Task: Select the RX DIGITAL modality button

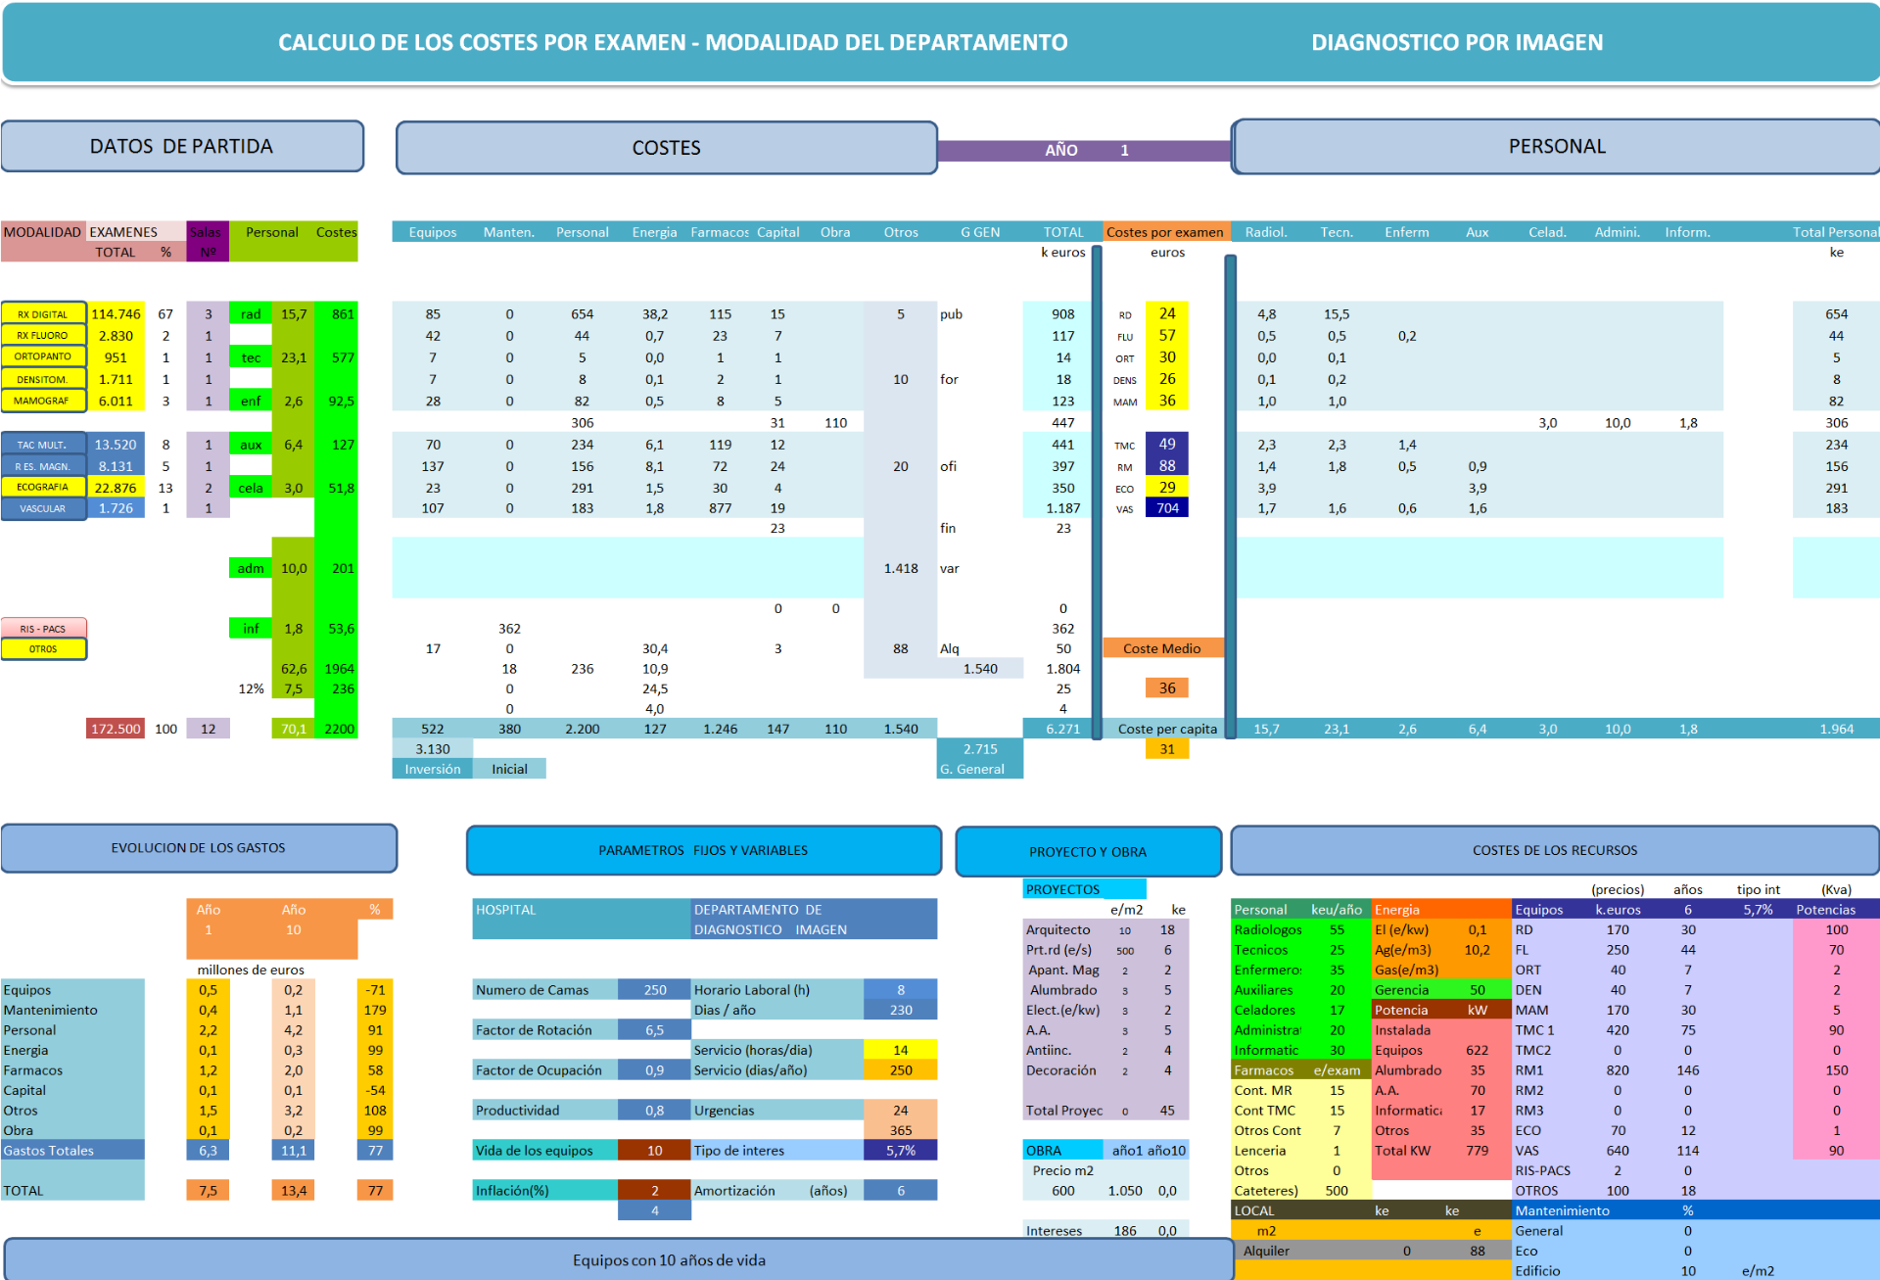Action: 43,314
